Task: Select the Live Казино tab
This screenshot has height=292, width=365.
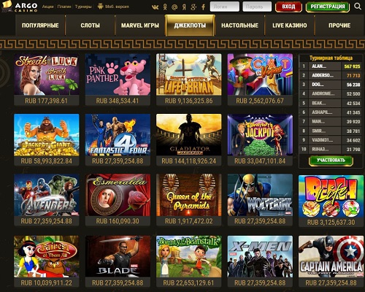Action: (290, 26)
